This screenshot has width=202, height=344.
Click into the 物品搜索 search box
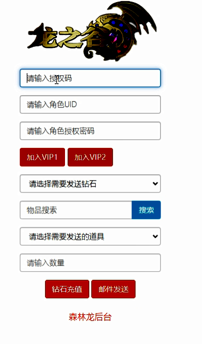pyautogui.click(x=76, y=210)
